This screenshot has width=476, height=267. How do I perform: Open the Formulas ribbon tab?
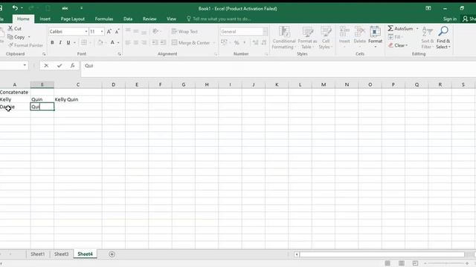tap(104, 19)
